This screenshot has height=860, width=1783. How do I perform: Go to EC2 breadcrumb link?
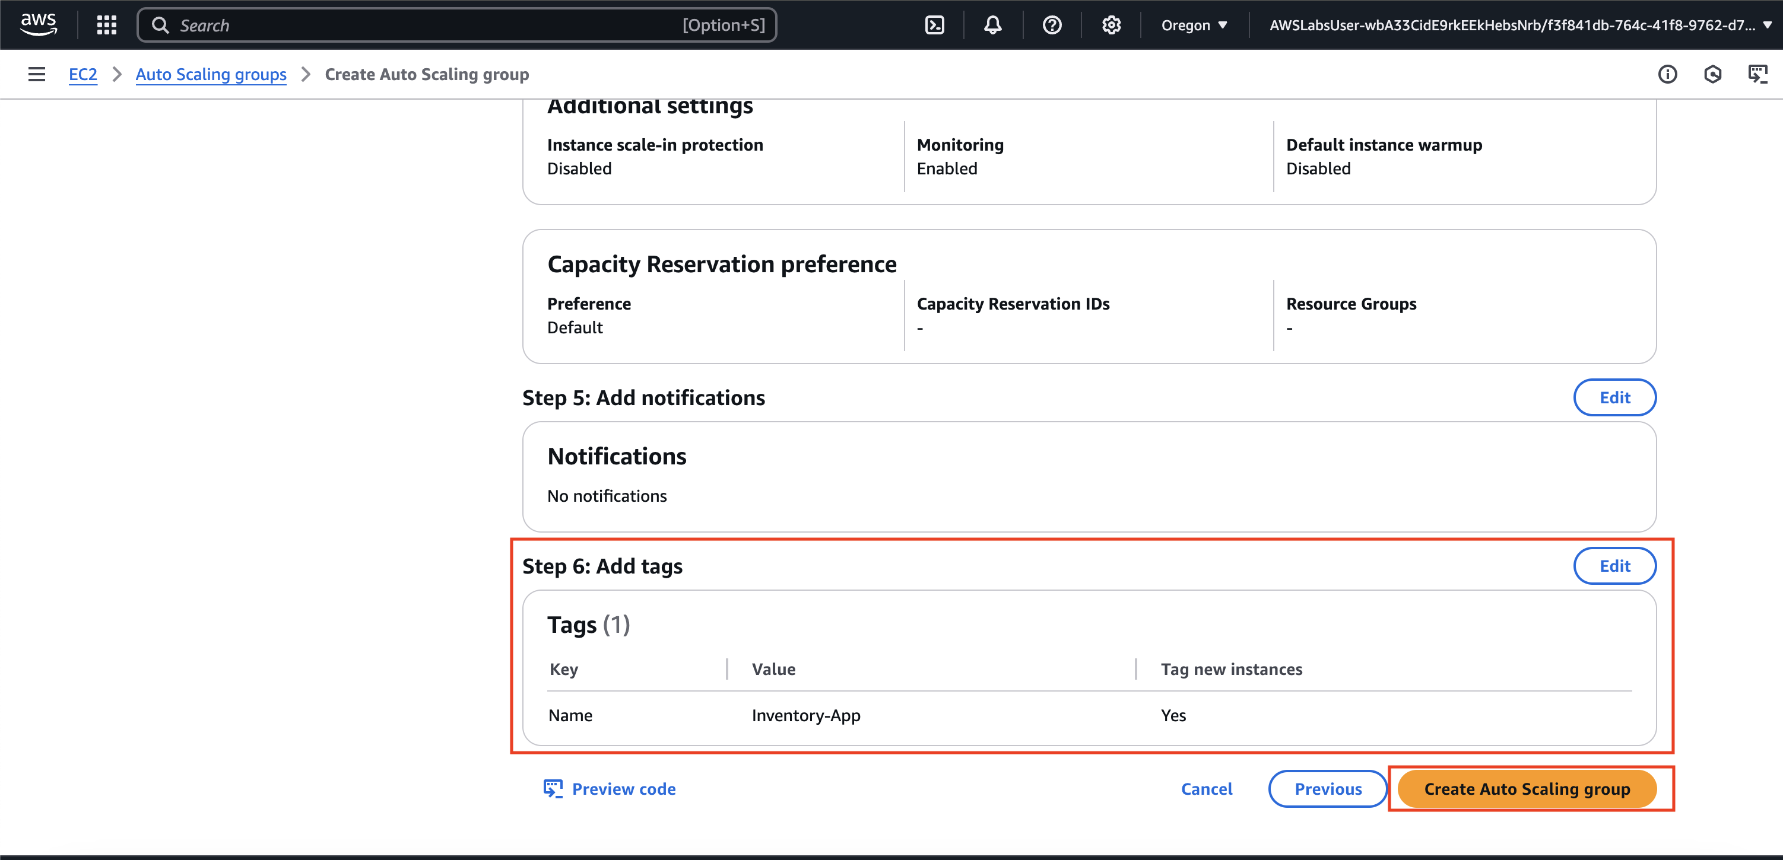[83, 74]
